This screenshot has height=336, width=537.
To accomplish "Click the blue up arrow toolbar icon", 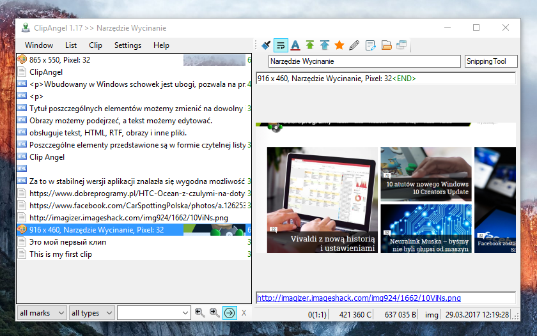I will pyautogui.click(x=325, y=45).
